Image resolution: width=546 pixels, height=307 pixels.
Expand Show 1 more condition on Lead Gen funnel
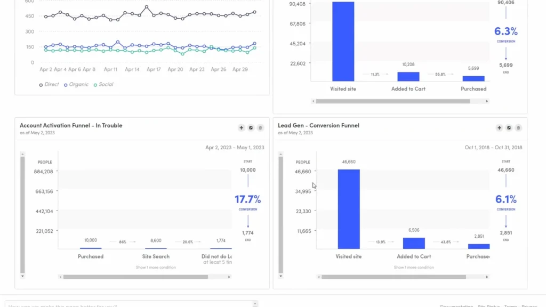(414, 267)
